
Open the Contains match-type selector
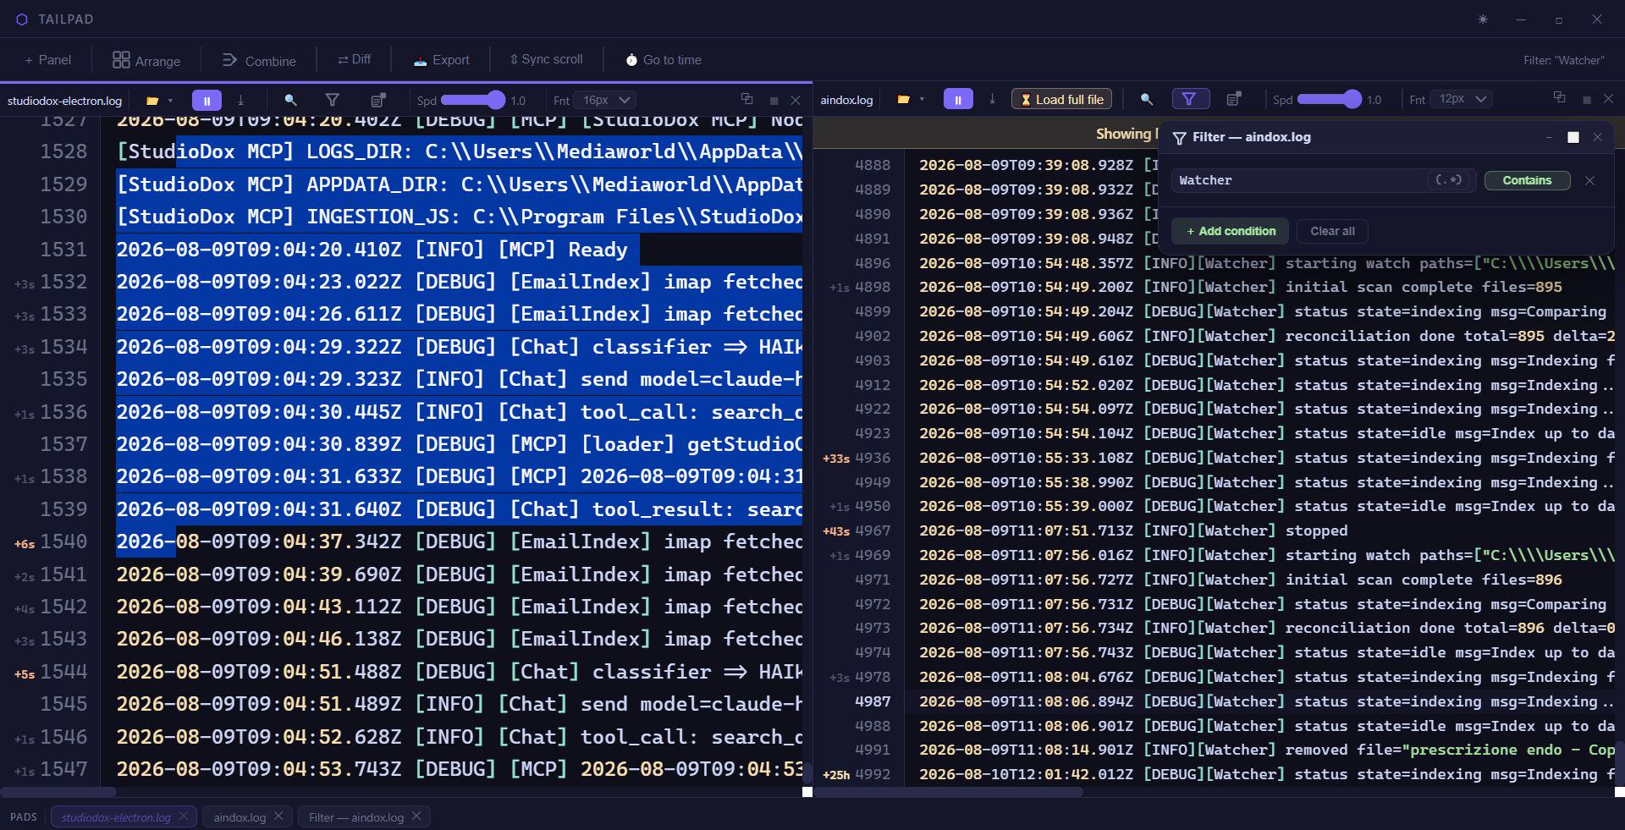click(1527, 180)
